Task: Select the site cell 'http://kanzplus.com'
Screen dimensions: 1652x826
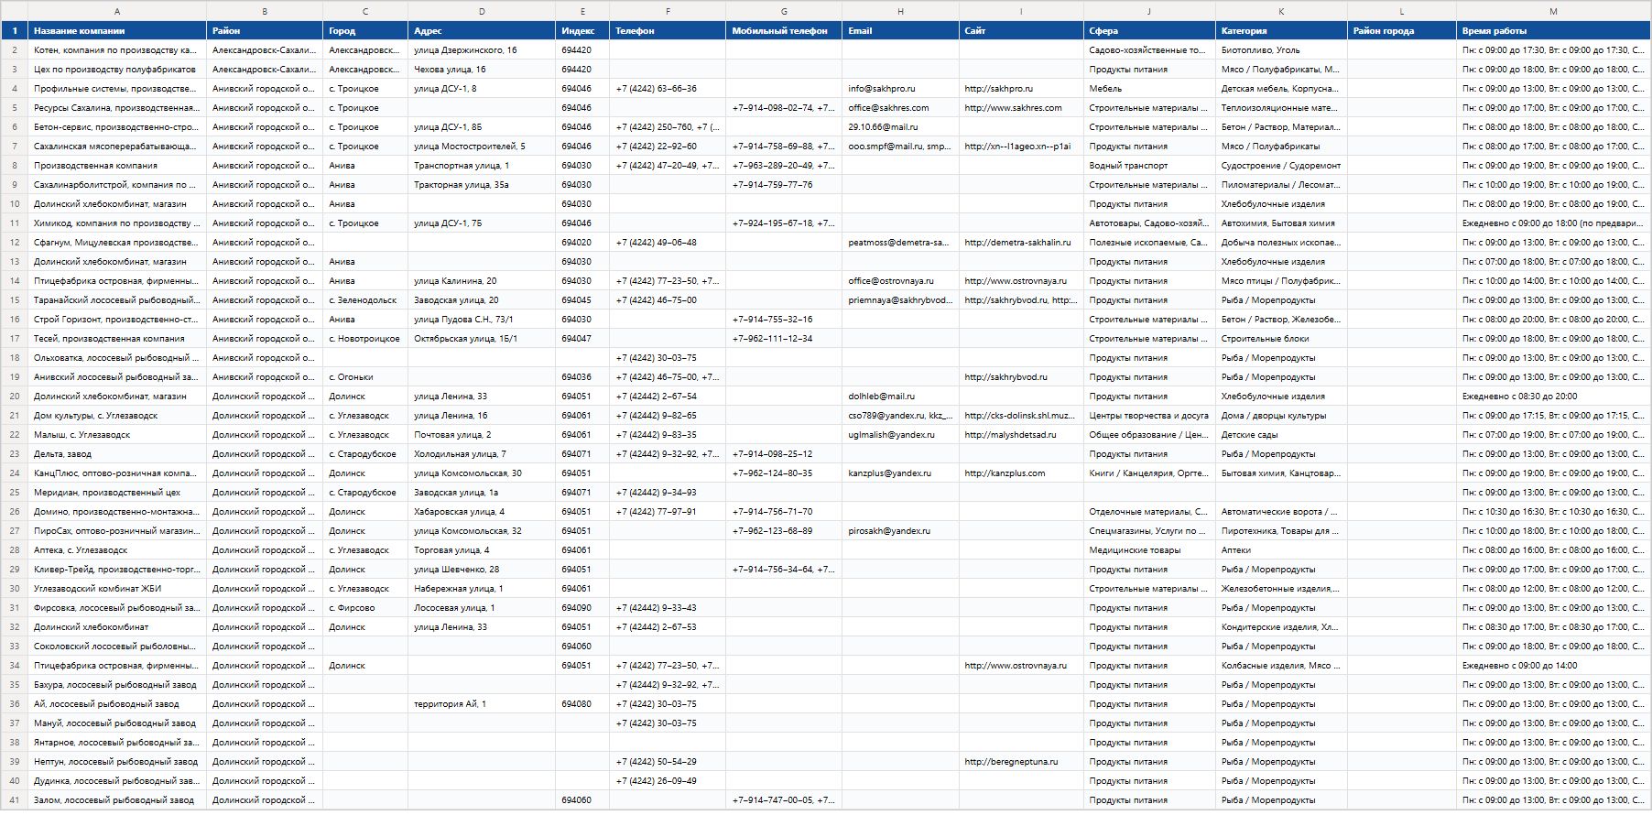Action: click(x=1021, y=473)
